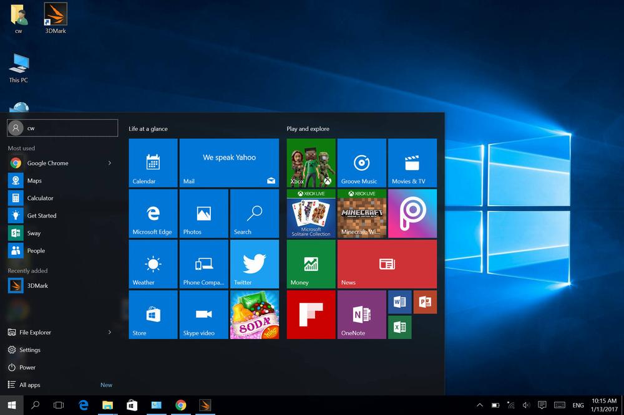
Task: Click the Power button
Action: (27, 368)
